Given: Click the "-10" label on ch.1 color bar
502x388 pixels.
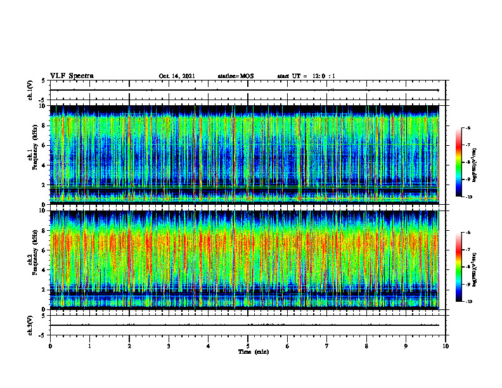Looking at the screenshot, I should coord(468,197).
